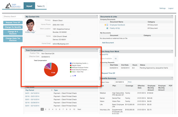Click the Employee Handbook document icon
This screenshot has width=178, height=117.
click(x=108, y=25)
